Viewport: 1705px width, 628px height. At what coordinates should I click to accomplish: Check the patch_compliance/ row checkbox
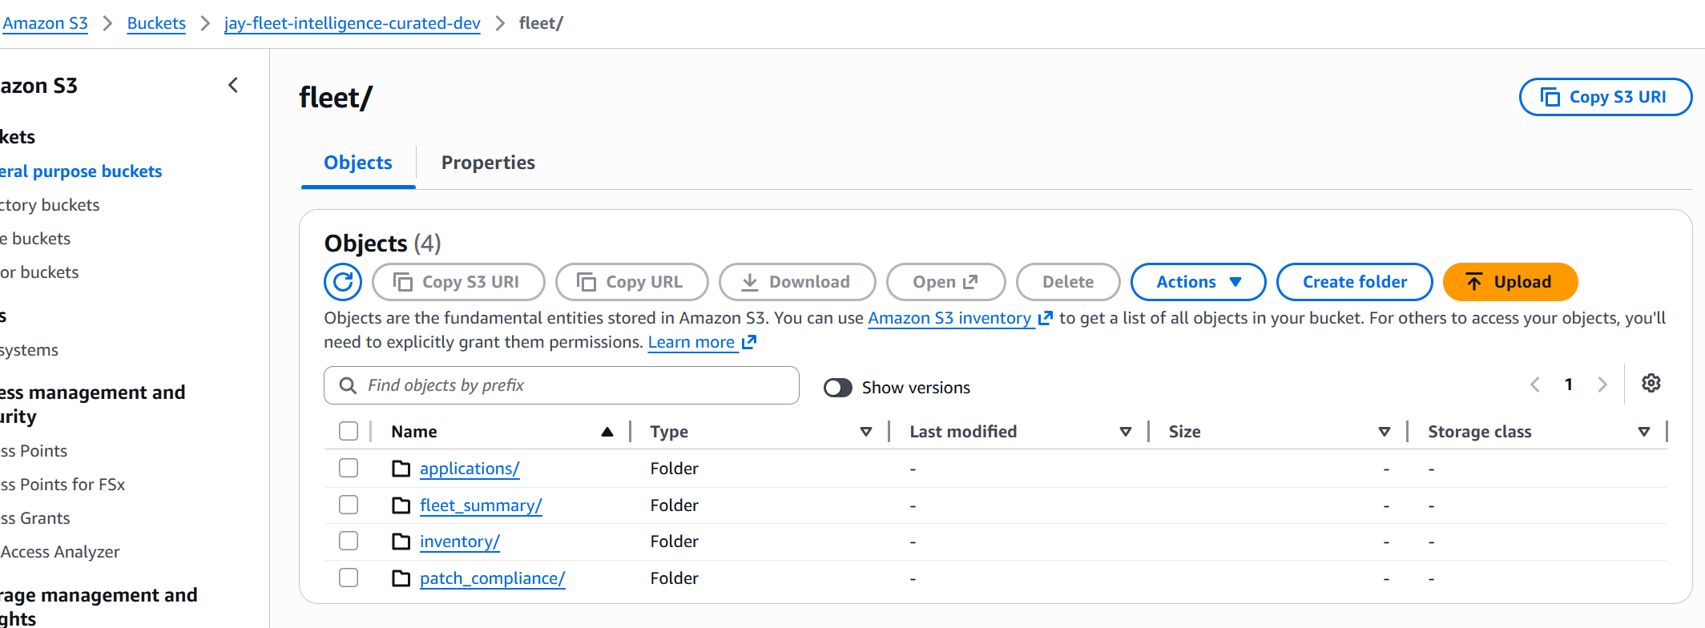coord(349,578)
